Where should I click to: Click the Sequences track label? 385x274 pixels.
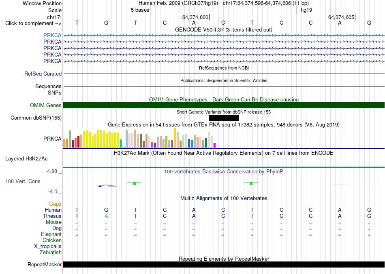[48, 86]
